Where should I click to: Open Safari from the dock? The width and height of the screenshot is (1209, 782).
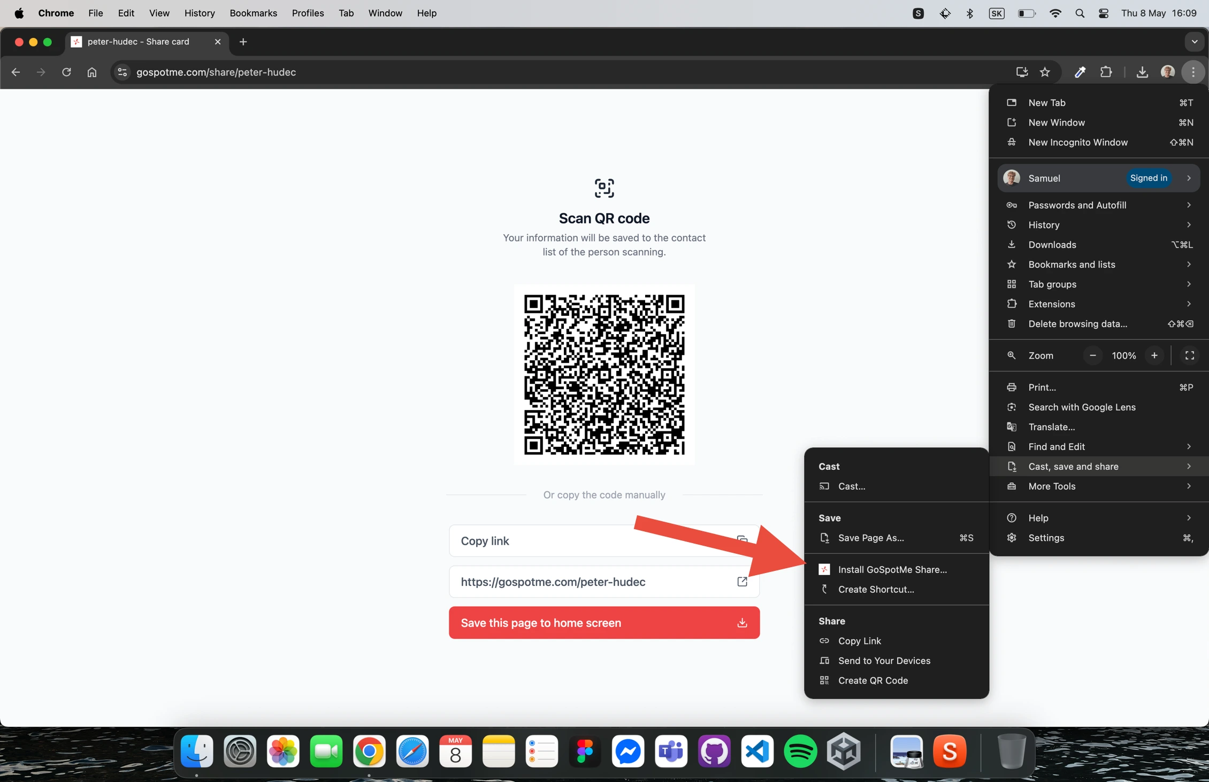tap(412, 751)
